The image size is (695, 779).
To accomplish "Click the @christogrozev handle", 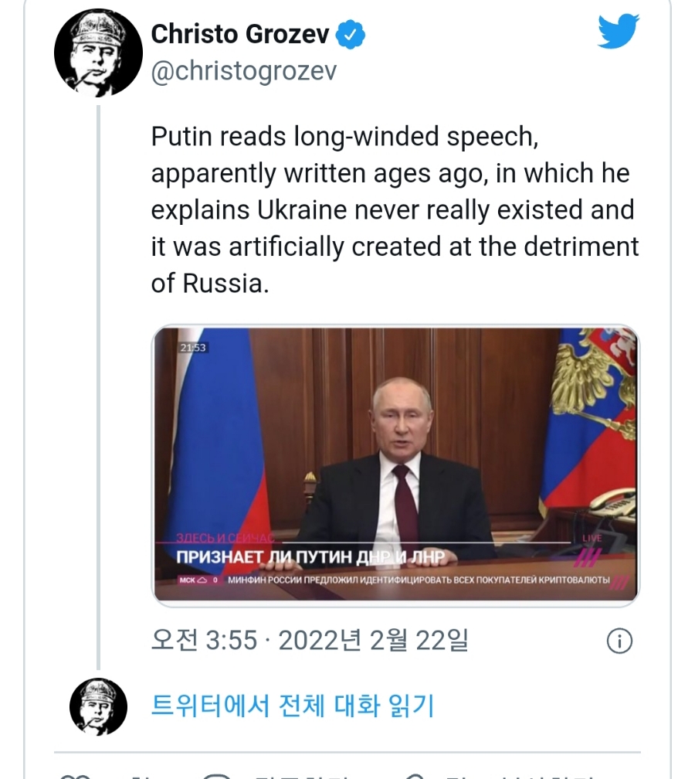I will tap(244, 71).
